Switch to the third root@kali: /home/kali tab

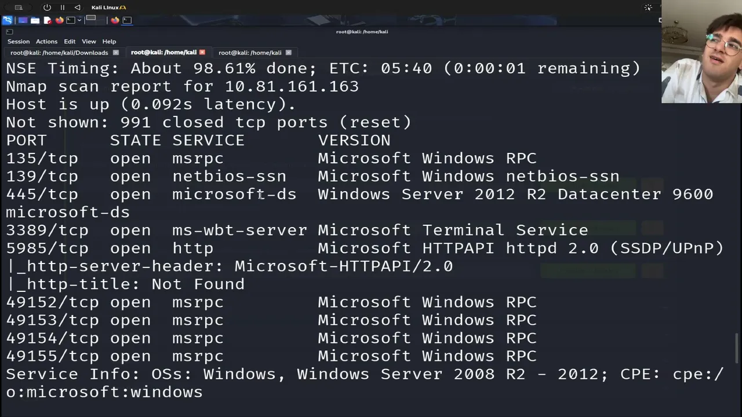250,53
